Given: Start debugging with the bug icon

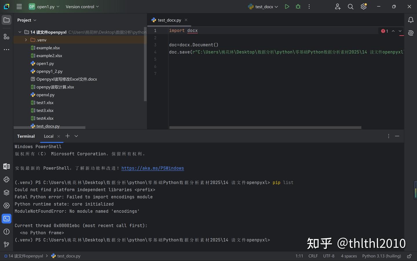Looking at the screenshot, I should [298, 6].
